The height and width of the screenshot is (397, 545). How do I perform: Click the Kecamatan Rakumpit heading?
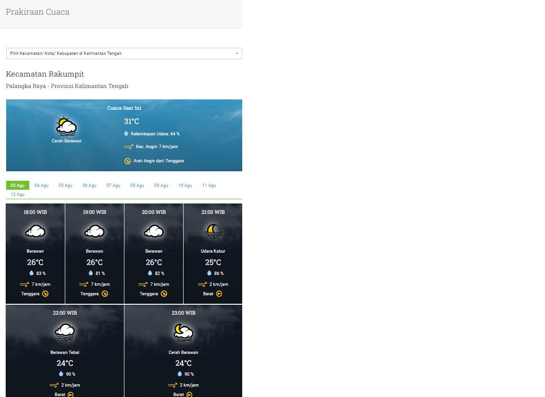(x=45, y=74)
